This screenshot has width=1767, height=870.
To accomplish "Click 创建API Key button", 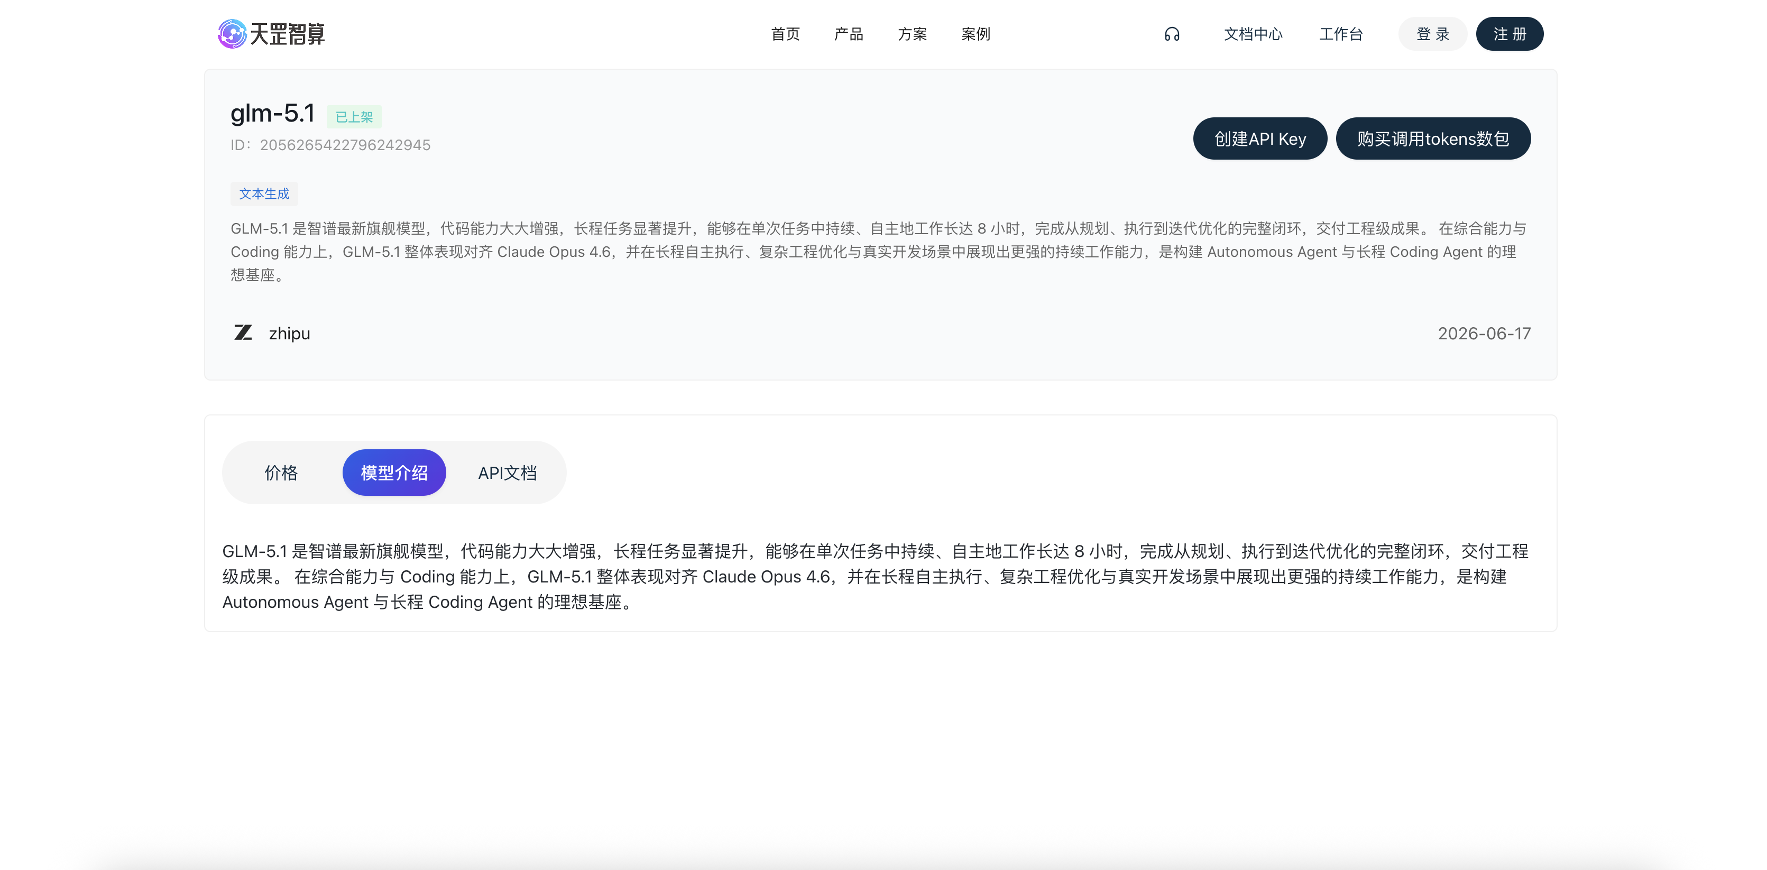I will click(1260, 138).
